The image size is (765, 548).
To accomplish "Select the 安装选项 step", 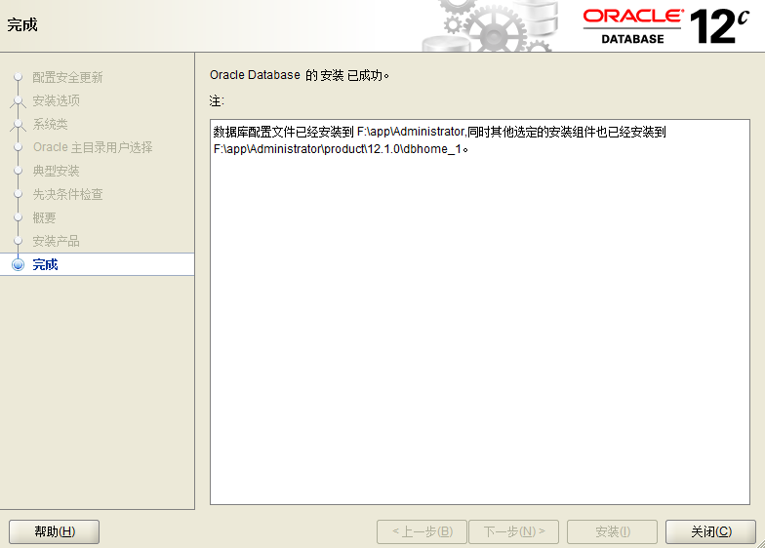I will (x=57, y=100).
